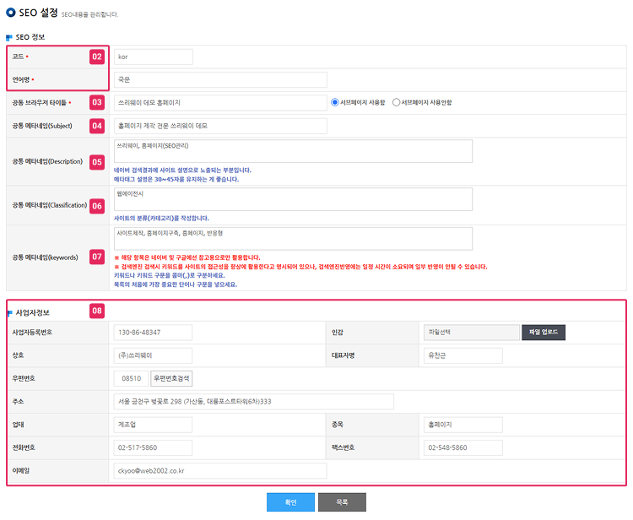Click the 확인 confirm button
The image size is (633, 520).
290,502
